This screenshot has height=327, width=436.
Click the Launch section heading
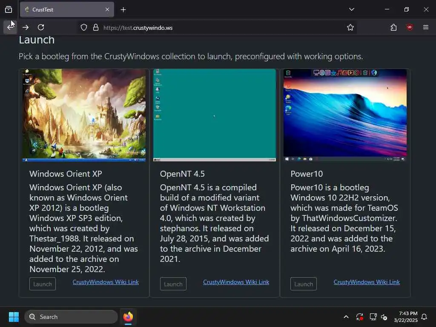point(37,40)
